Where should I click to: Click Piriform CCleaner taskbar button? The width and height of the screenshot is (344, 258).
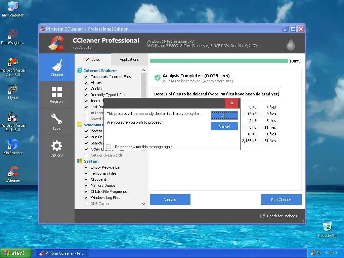tap(62, 253)
